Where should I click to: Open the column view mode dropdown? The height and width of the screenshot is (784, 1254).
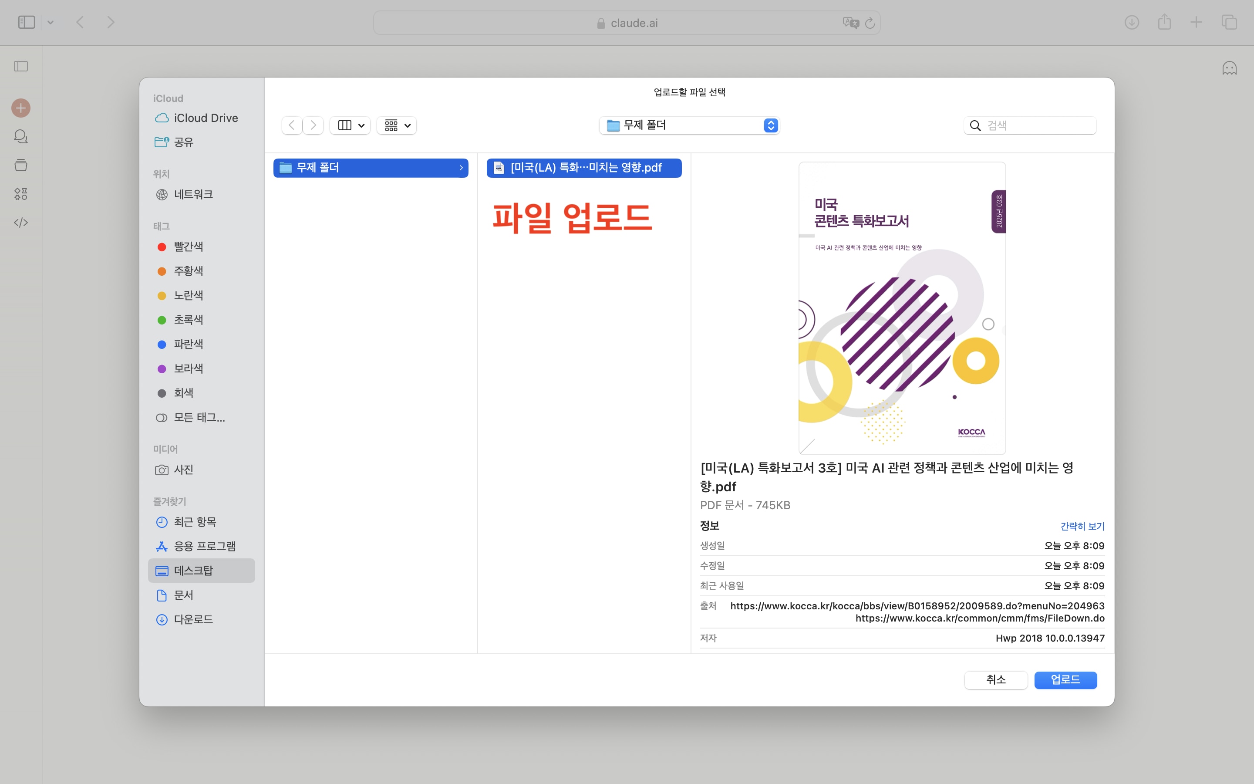click(x=350, y=125)
